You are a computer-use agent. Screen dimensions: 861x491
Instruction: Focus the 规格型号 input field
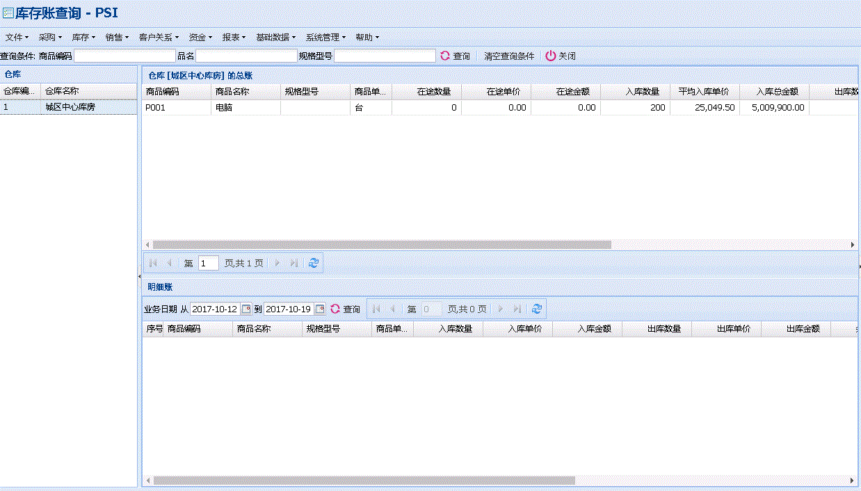(385, 56)
